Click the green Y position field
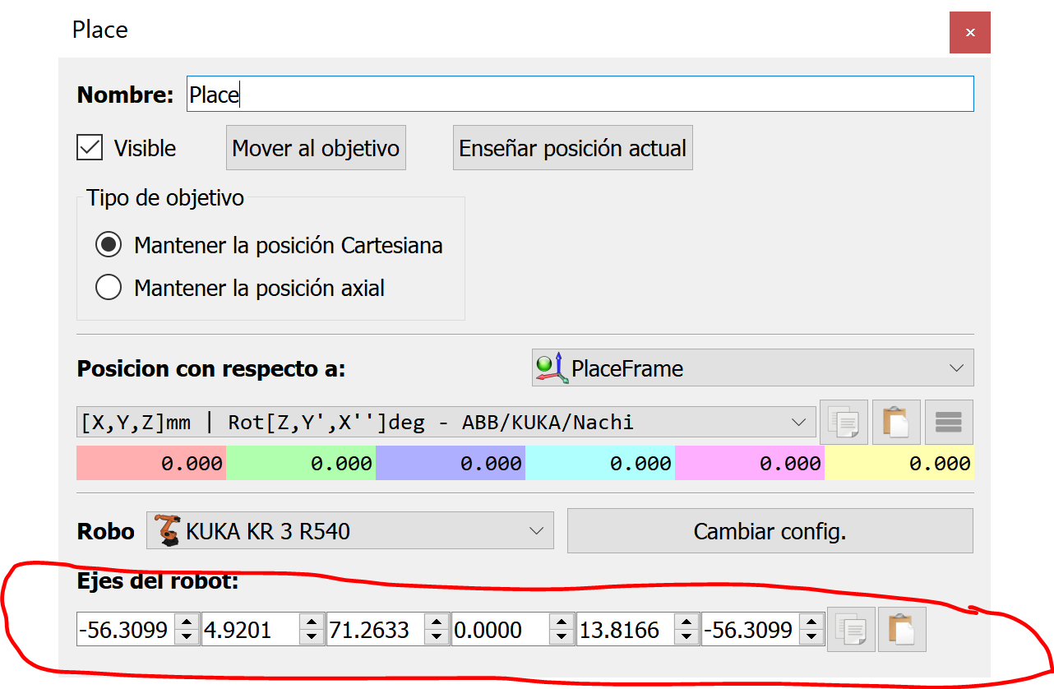 tap(301, 464)
